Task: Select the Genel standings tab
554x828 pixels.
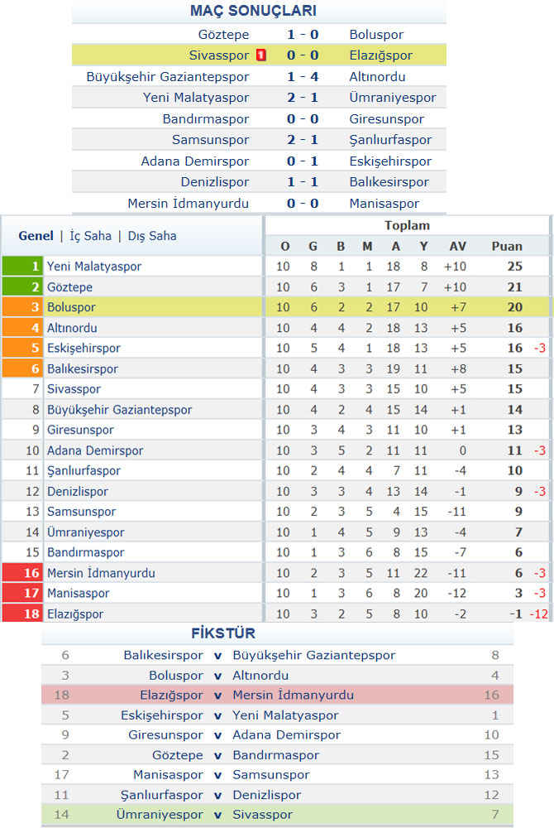Action: 36,236
